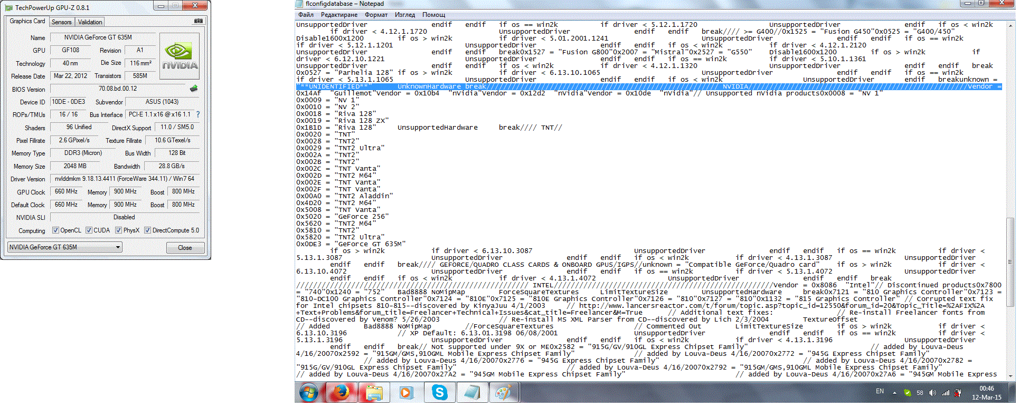Click Notepad vertical scrollbar up arrow
This screenshot has width=1019, height=407.
pos(1010,25)
